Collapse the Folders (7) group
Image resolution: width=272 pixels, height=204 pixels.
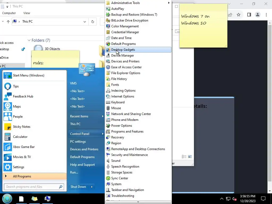click(x=29, y=40)
